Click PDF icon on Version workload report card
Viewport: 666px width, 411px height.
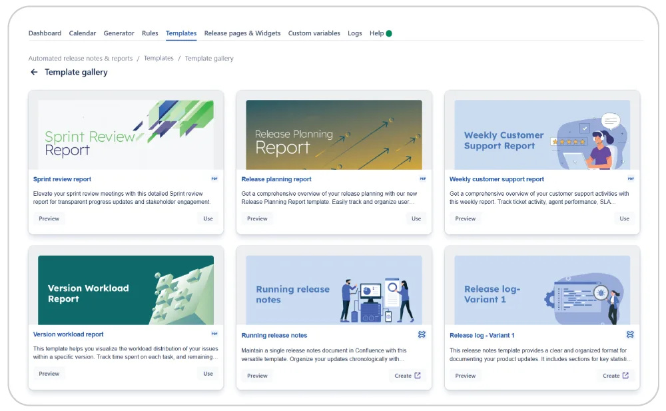(x=214, y=334)
